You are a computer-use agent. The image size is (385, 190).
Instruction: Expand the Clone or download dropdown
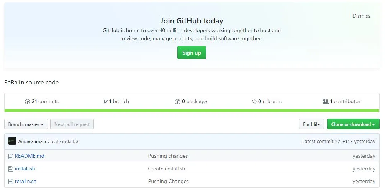(353, 124)
